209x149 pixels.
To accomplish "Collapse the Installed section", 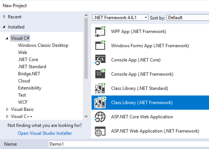I will point(4,27).
